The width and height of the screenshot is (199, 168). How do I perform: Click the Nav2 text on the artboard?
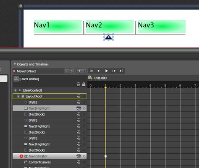(94, 25)
